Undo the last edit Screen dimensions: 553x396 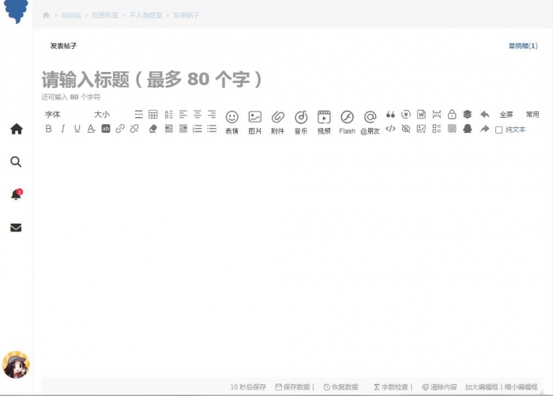coord(485,115)
